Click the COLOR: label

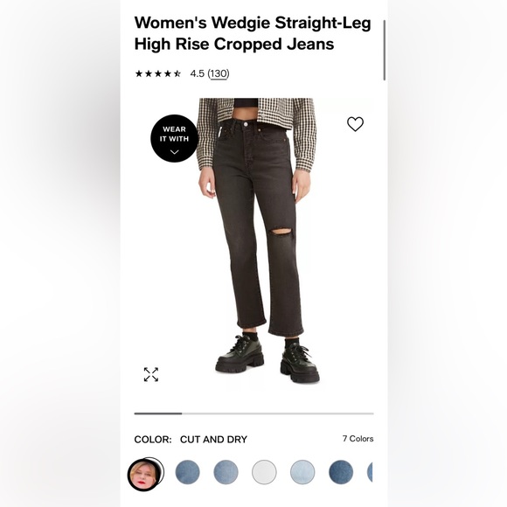point(153,440)
